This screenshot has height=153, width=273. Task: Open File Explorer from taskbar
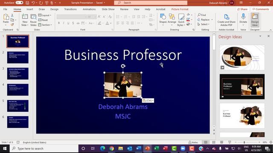(120, 148)
